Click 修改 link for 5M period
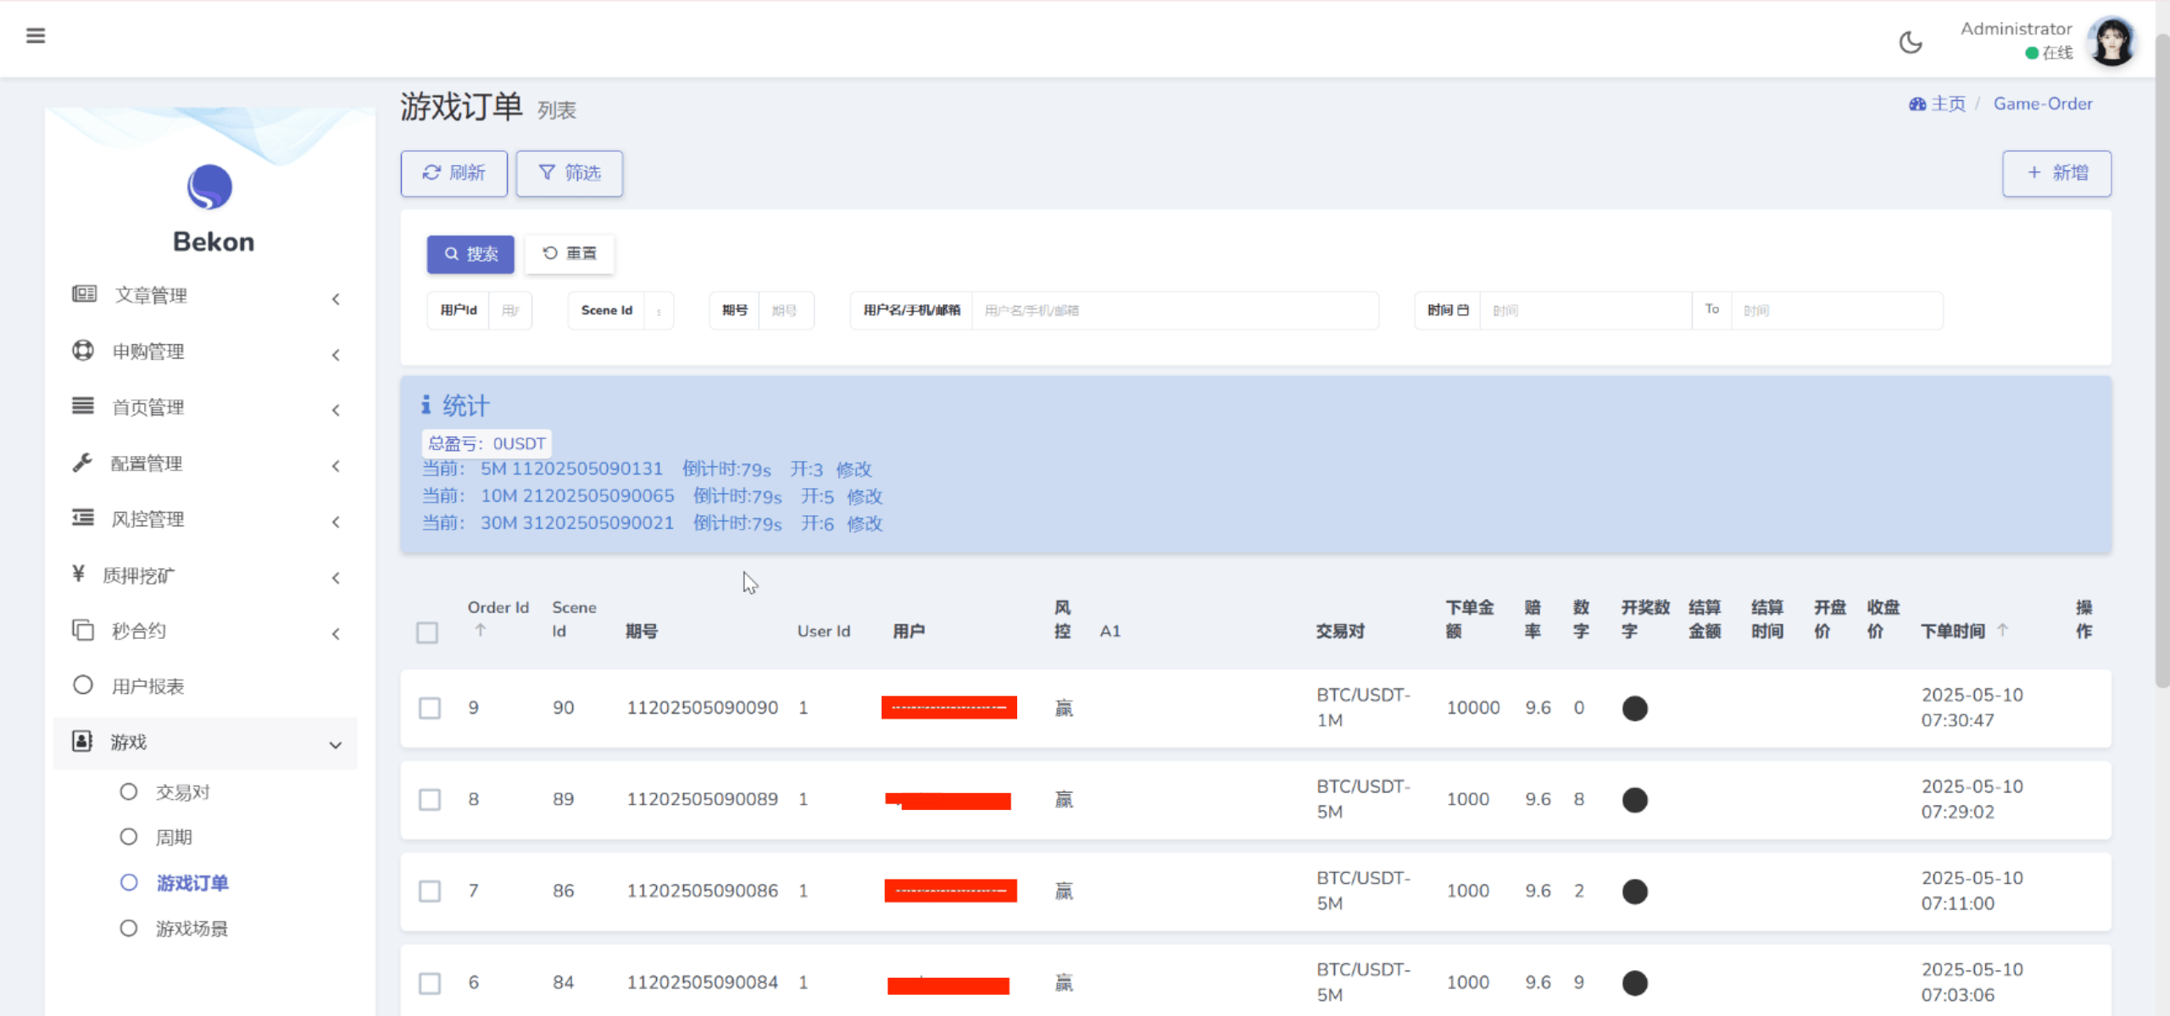Viewport: 2170px width, 1016px height. click(x=854, y=469)
